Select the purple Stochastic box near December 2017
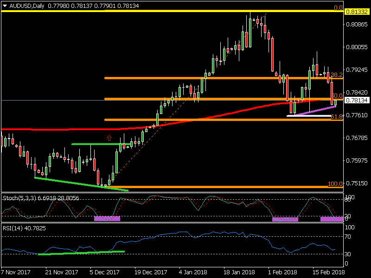This screenshot has width=371, height=278. pos(107,218)
